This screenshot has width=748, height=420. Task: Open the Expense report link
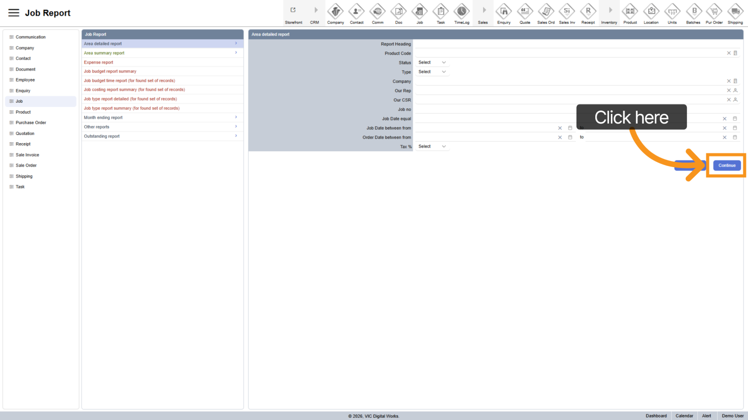[98, 63]
